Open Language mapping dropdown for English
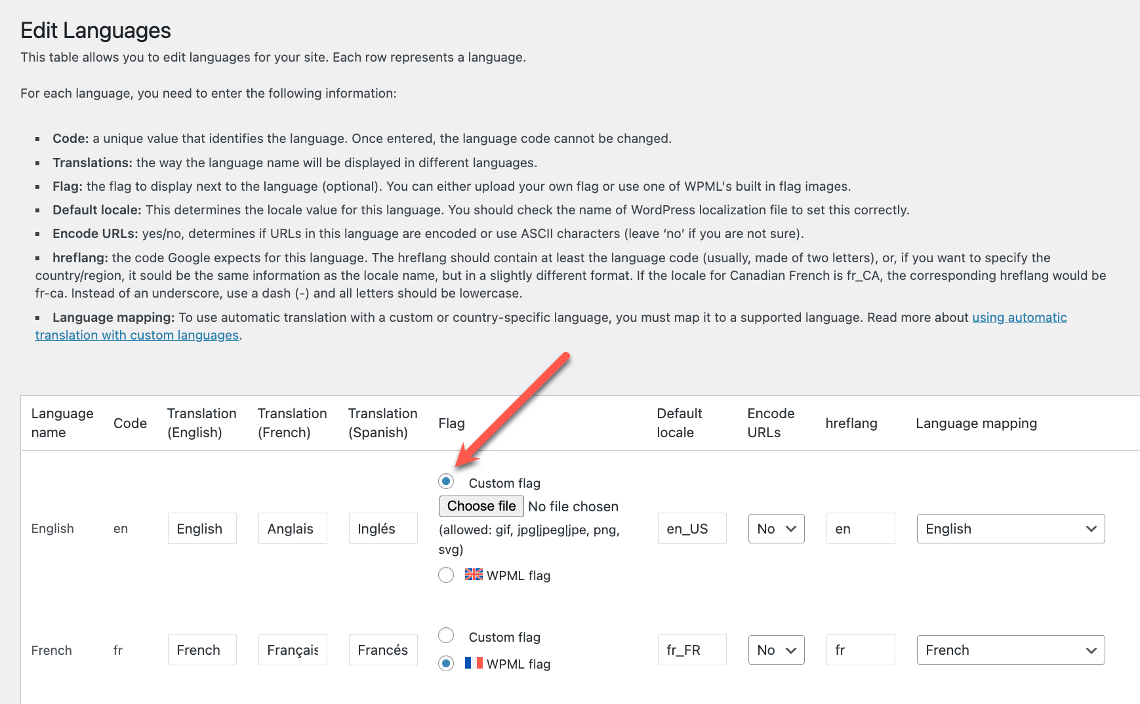Image resolution: width=1140 pixels, height=704 pixels. [x=1010, y=528]
